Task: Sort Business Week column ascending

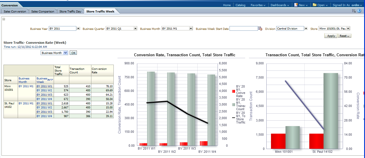Action: tap(49, 79)
